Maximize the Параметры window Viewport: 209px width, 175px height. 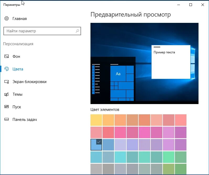[x=191, y=5]
